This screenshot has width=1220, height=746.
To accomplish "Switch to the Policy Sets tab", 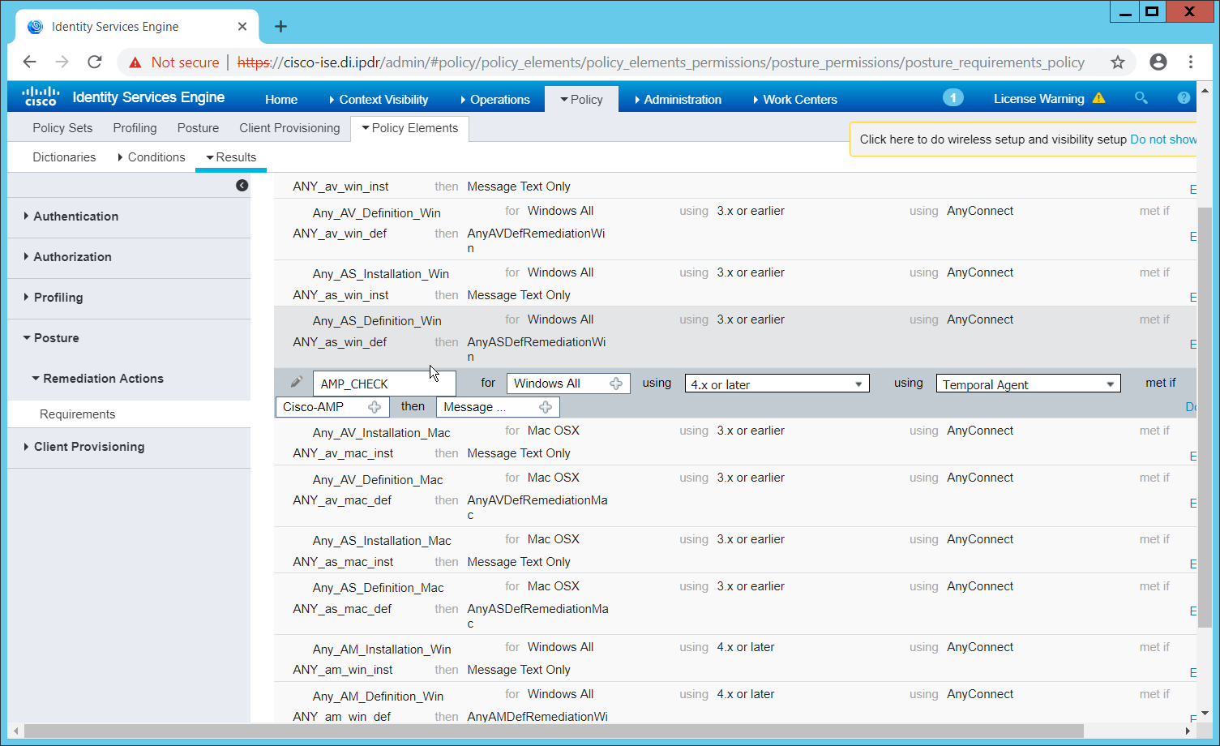I will pos(62,128).
